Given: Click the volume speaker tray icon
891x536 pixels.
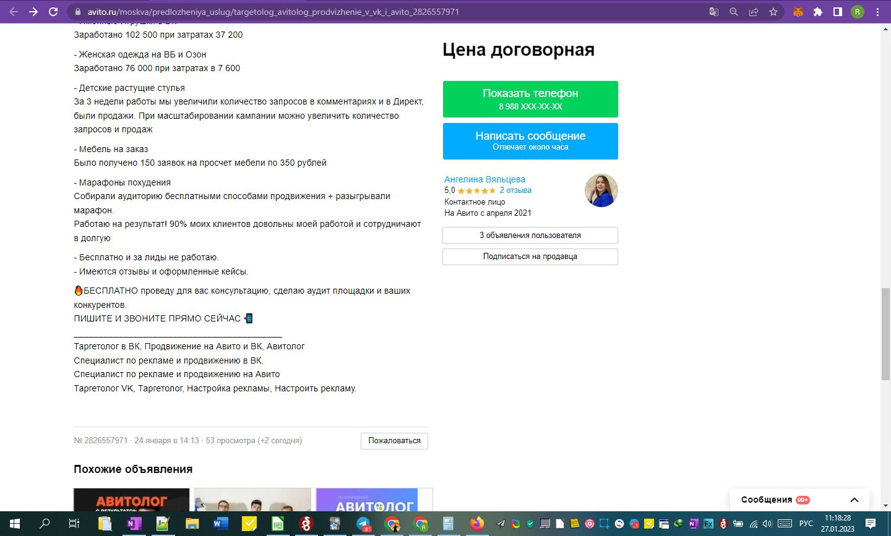Looking at the screenshot, I should pyautogui.click(x=767, y=524).
